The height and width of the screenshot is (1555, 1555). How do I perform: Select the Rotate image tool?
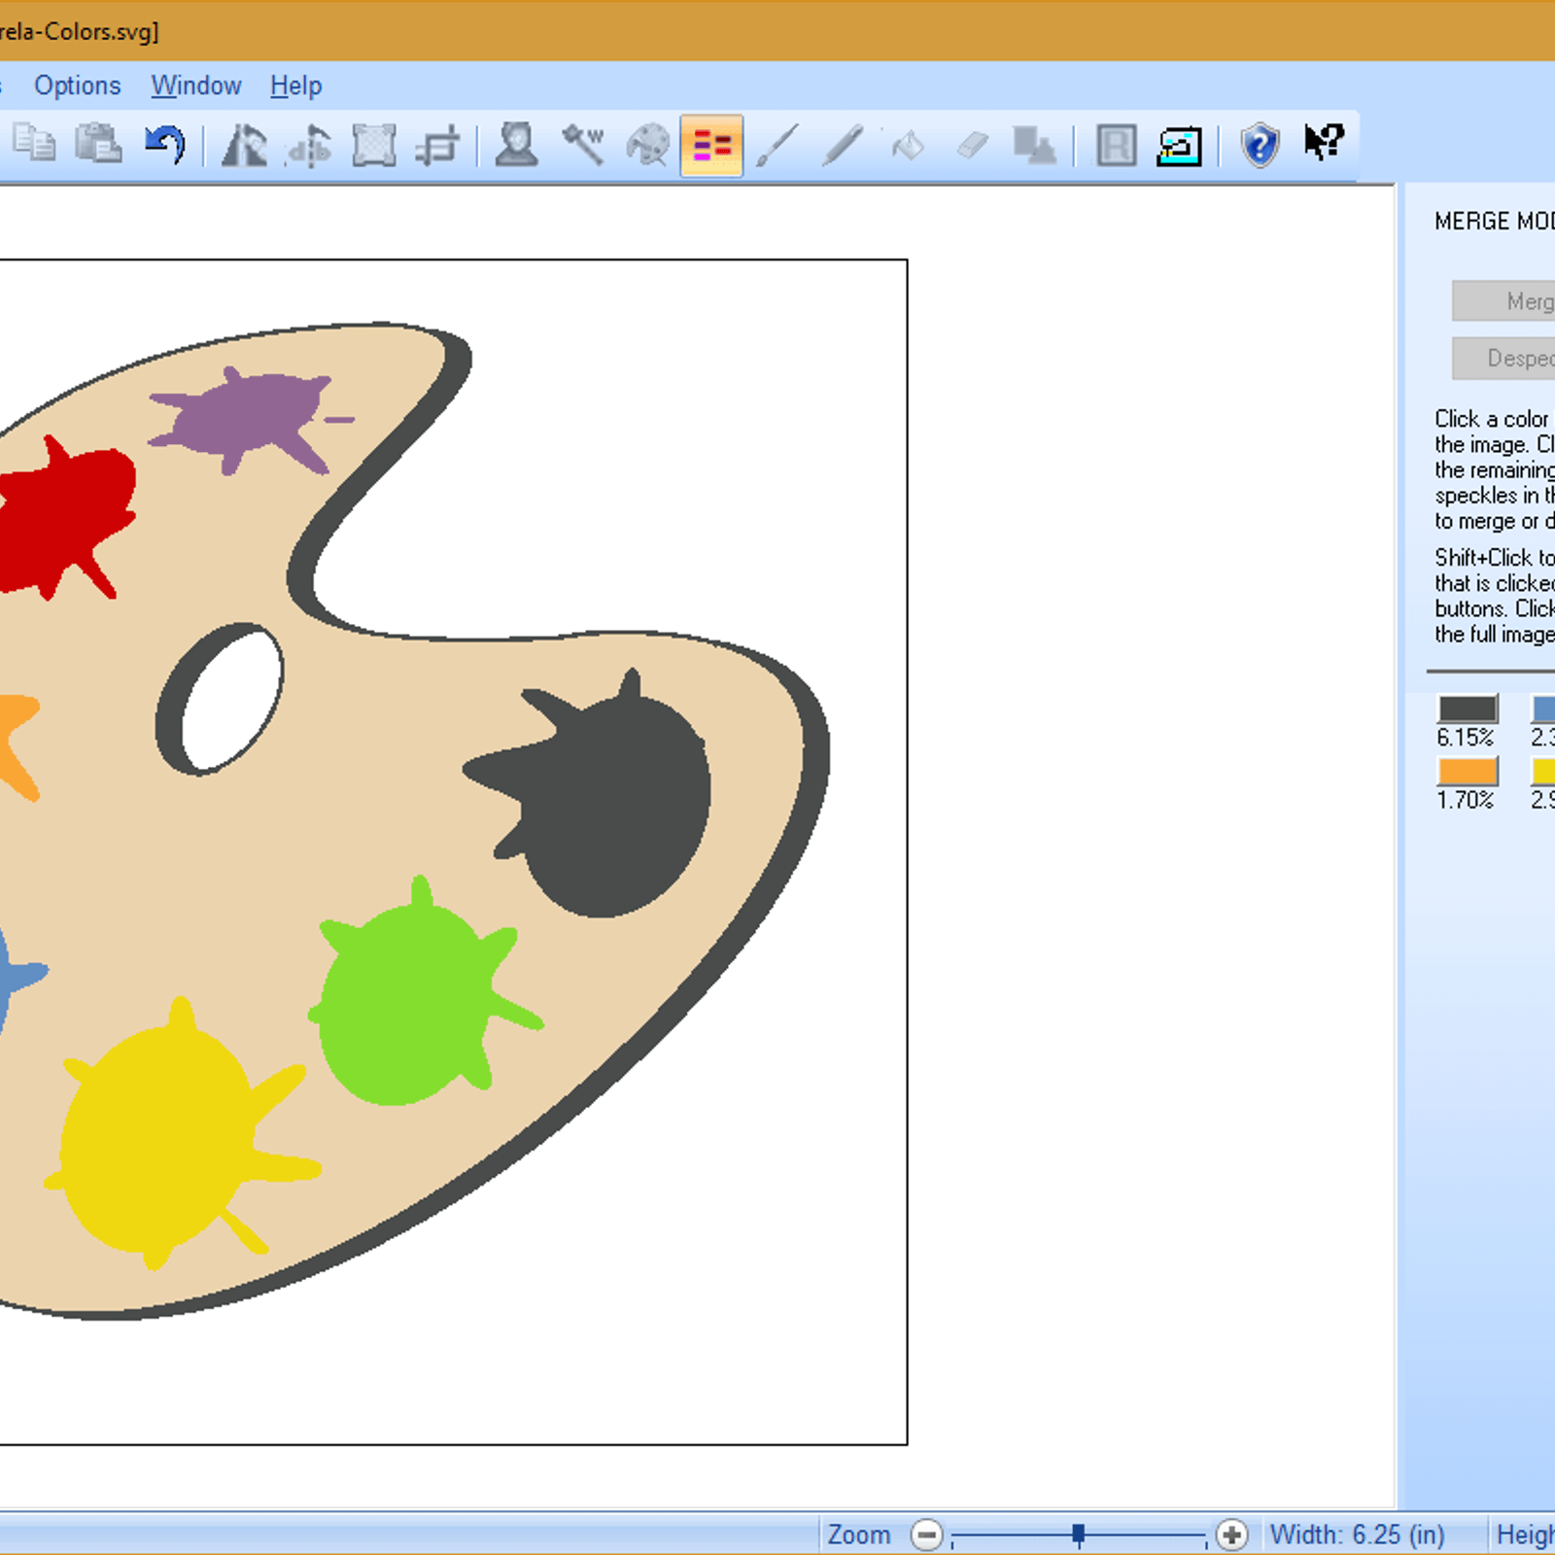(310, 146)
